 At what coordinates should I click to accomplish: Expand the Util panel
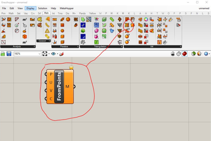[x=180, y=47]
